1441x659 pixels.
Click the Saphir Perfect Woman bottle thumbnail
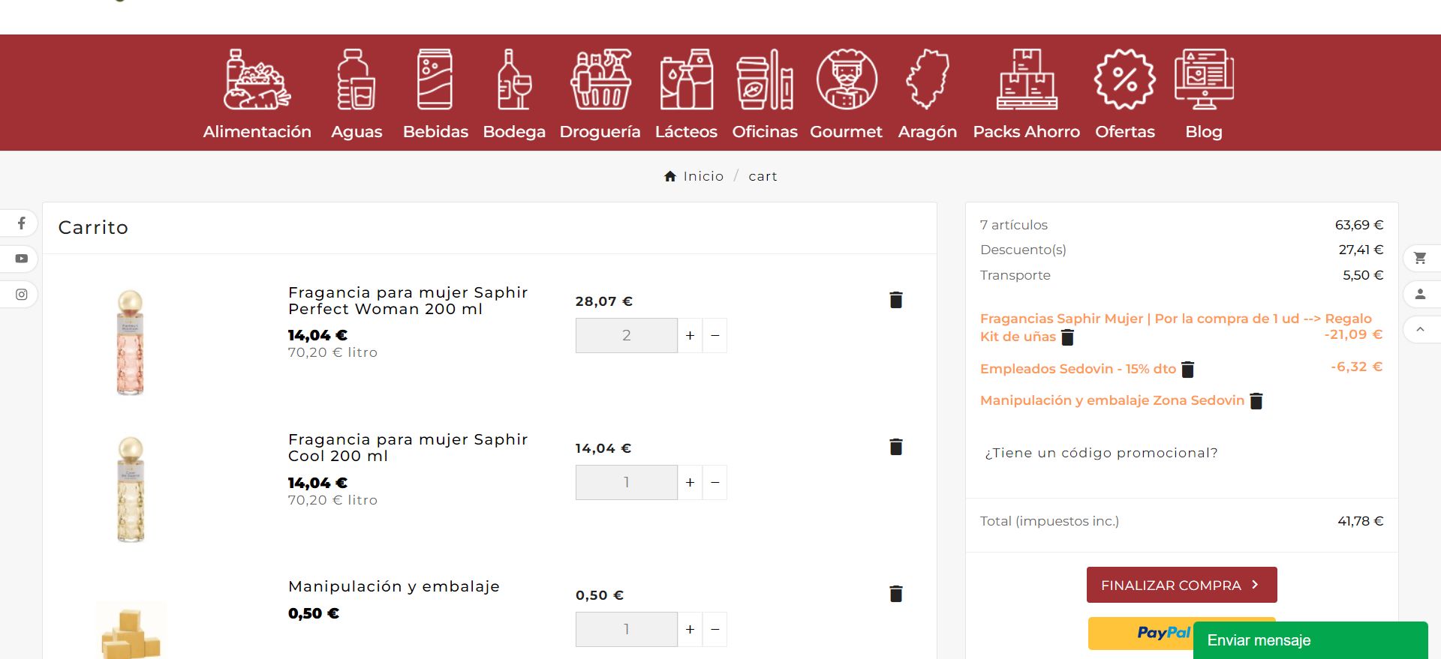(x=131, y=343)
